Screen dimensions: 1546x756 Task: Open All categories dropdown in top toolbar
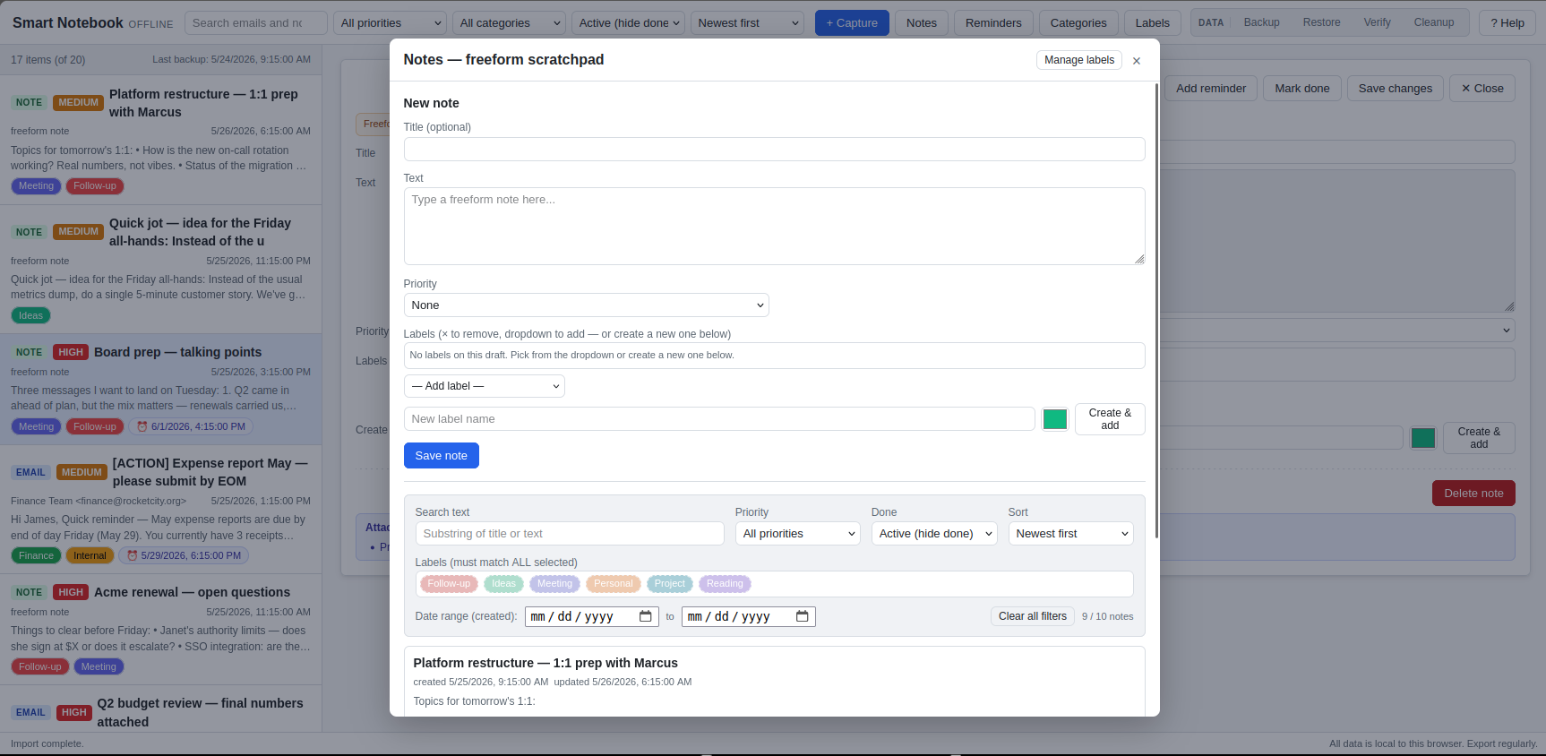tap(509, 23)
